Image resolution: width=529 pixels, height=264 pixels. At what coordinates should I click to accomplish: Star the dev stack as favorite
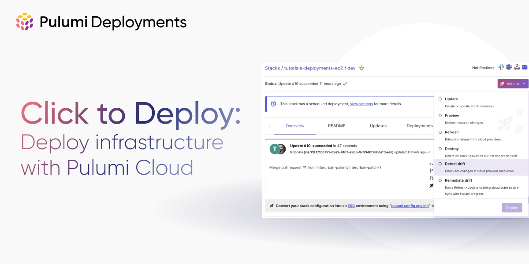click(x=361, y=68)
